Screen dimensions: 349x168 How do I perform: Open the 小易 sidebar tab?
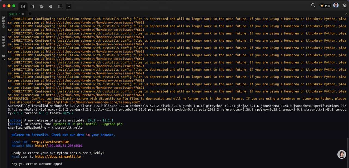click(4, 58)
